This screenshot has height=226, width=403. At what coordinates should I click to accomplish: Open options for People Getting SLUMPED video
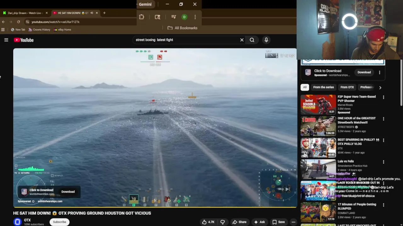[x=383, y=205]
